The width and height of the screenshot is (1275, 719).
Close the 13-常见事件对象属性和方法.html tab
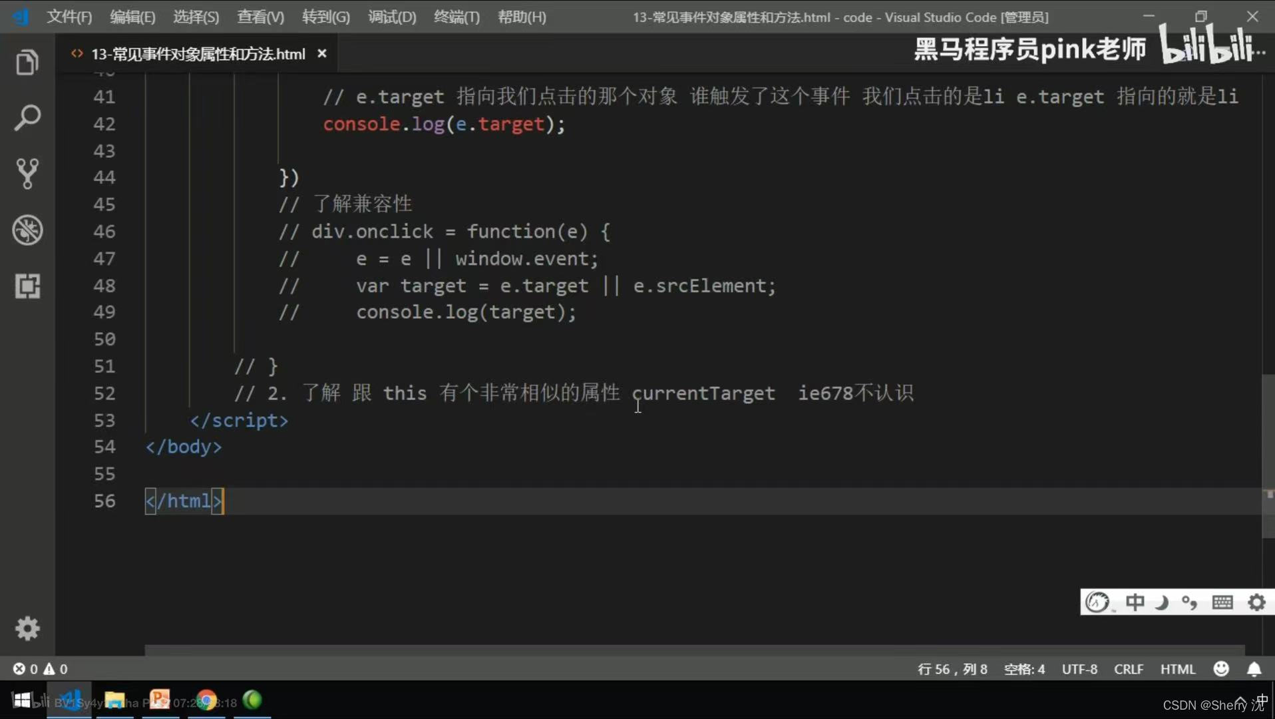pos(322,53)
